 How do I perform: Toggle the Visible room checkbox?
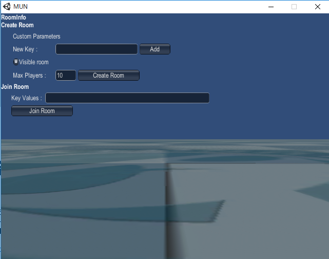pyautogui.click(x=16, y=62)
